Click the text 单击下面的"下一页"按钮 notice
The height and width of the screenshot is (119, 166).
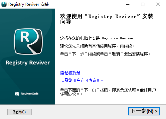108,92
